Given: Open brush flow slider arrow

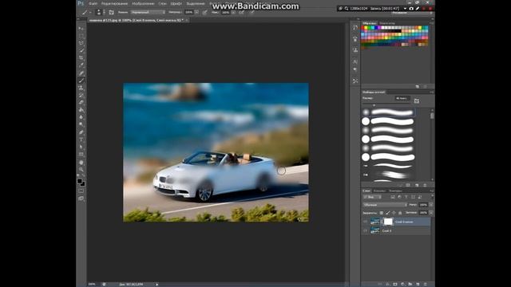Looking at the screenshot, I should tap(234, 12).
